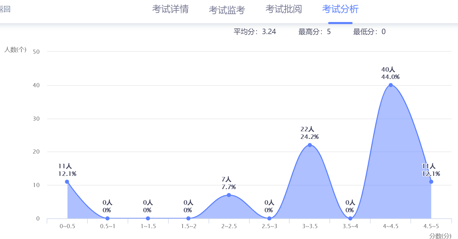Viewport: 458px width, 239px height.
Task: Click the data point at 0~0.5 with 11人
Action: [67, 182]
